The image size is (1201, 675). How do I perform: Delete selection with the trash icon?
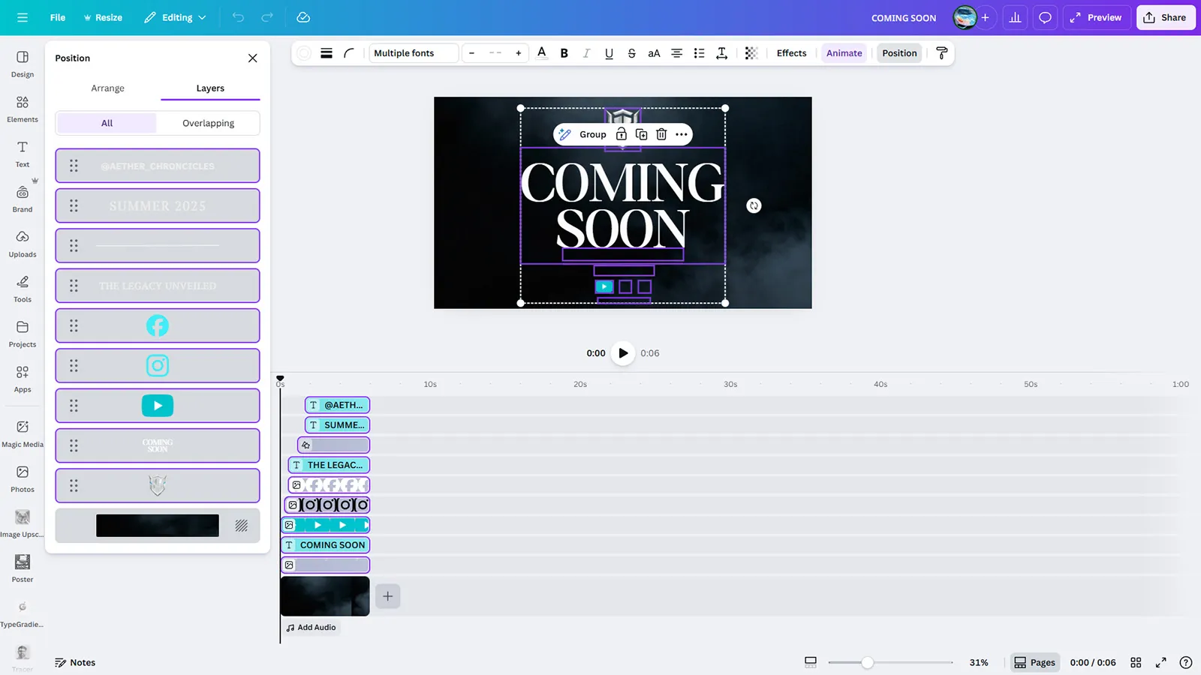pyautogui.click(x=661, y=134)
